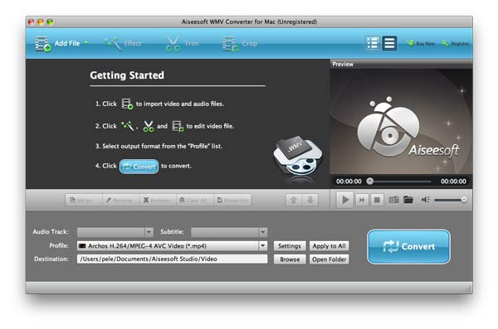Click the Register key icon
Screen dimensions: 498x329
coord(445,43)
